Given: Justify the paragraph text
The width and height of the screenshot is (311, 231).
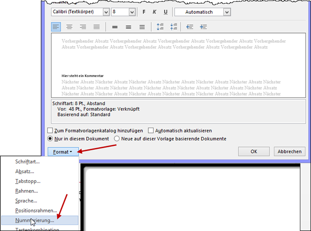Looking at the screenshot, I should (x=96, y=26).
